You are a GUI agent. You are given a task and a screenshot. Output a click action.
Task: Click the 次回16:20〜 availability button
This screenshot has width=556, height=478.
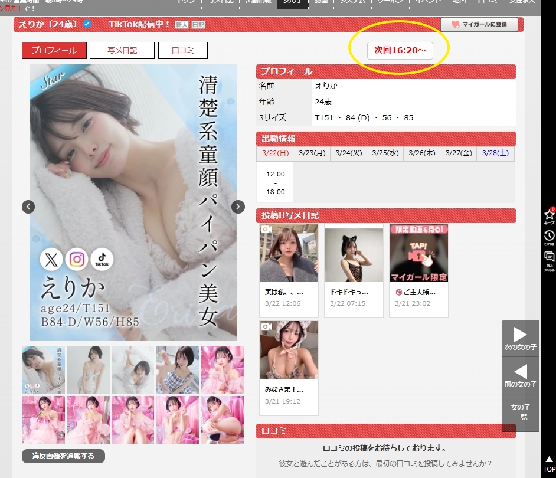point(400,50)
